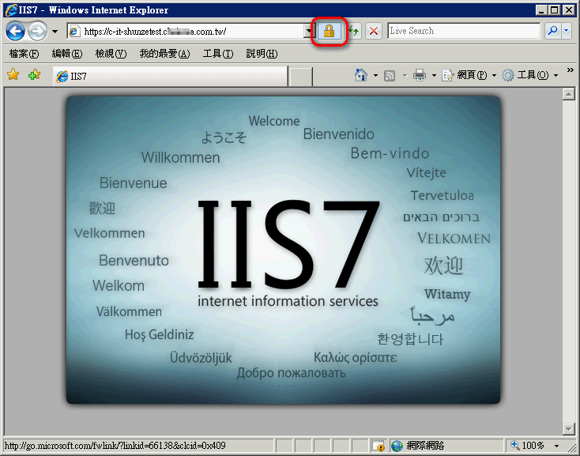Click the https address bar field

pos(185,32)
